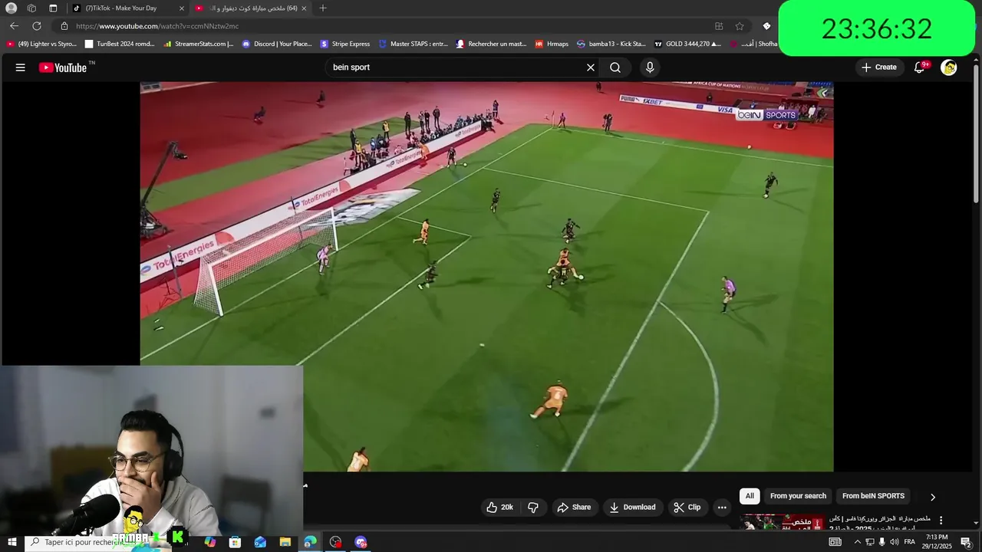Close the YouTube match highlights tab
This screenshot has width=982, height=552.
pyautogui.click(x=304, y=8)
